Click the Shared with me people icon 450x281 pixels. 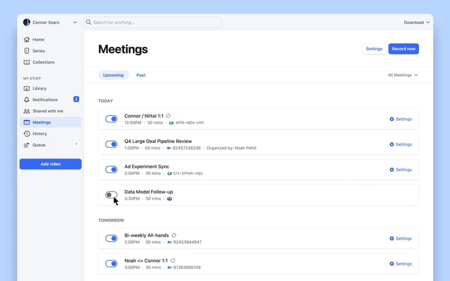pos(26,111)
